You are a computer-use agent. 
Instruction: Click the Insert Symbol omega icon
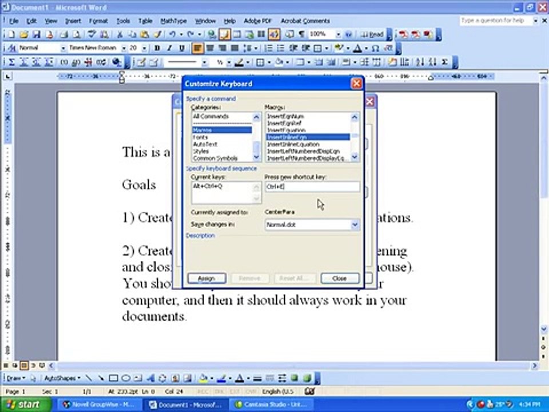point(376,48)
